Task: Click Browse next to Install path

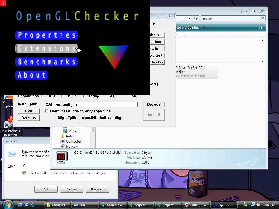Action: [154, 104]
